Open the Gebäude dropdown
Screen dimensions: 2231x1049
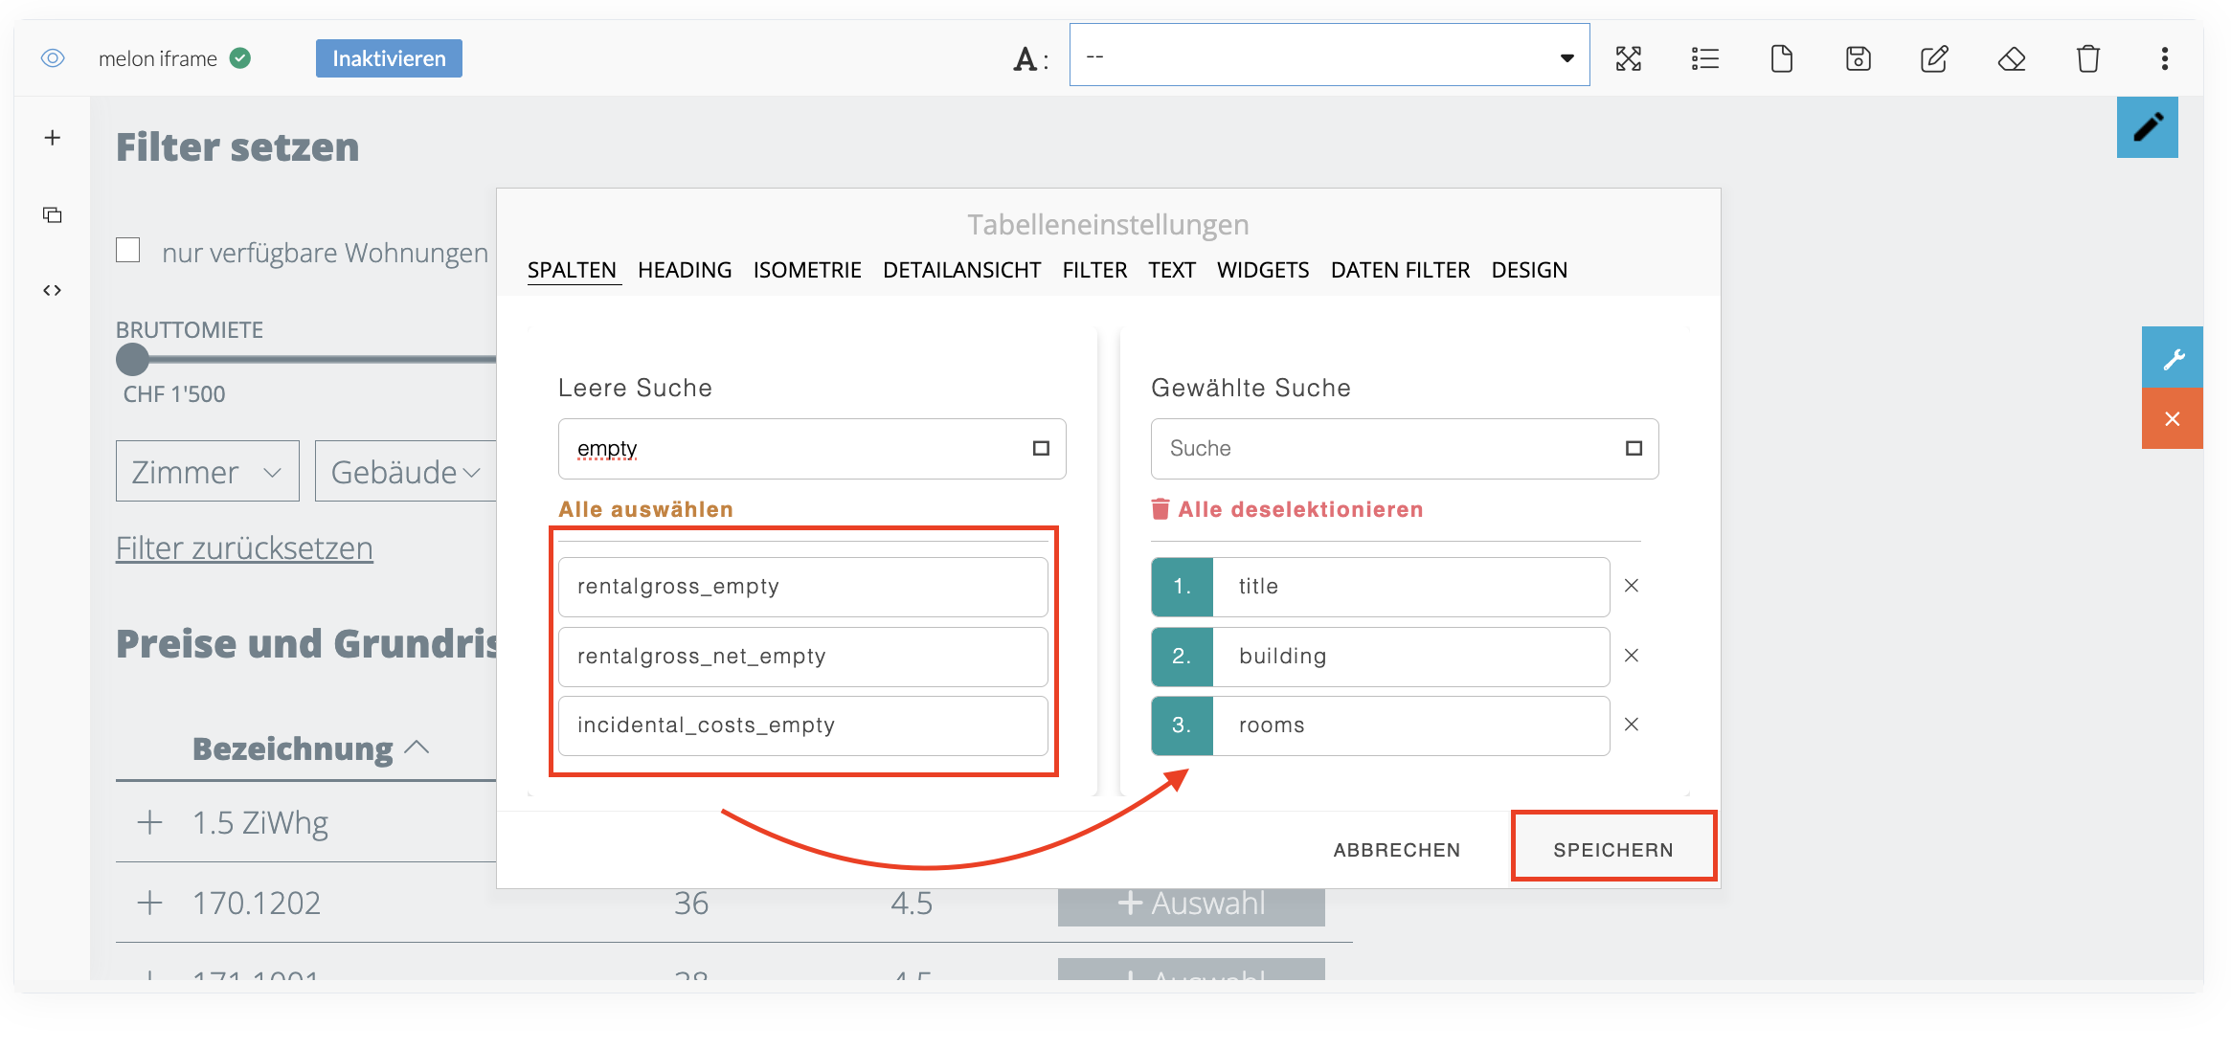pos(405,472)
